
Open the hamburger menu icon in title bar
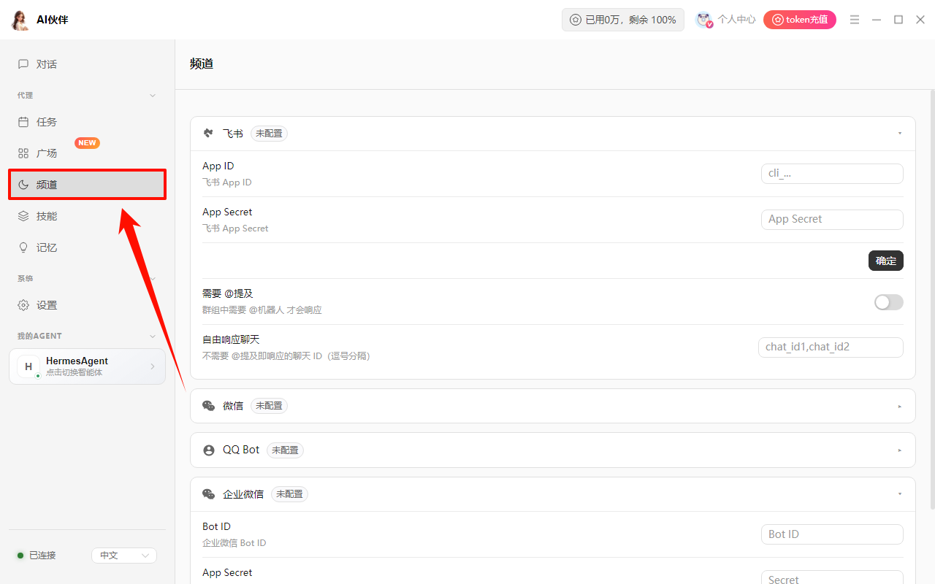tap(855, 20)
